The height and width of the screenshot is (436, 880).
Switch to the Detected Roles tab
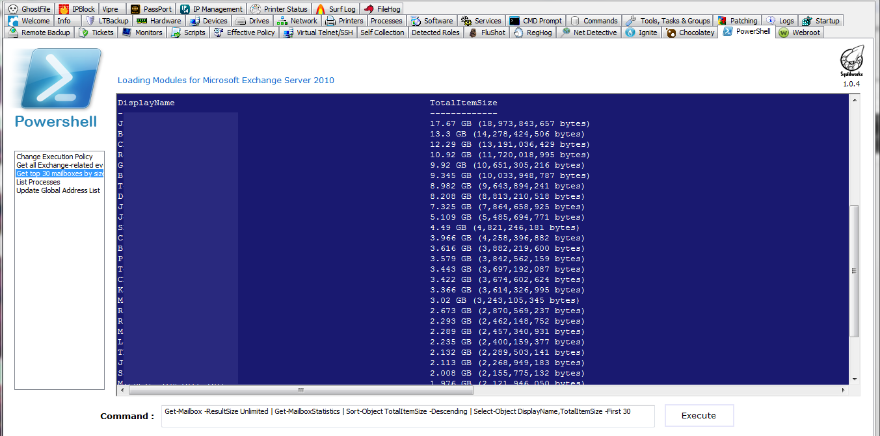coord(436,32)
